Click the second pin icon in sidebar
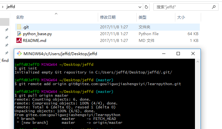The height and width of the screenshot is (129, 222). click(7, 37)
